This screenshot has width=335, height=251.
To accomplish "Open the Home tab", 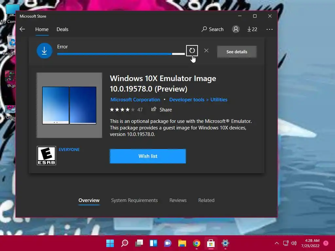I will point(42,29).
